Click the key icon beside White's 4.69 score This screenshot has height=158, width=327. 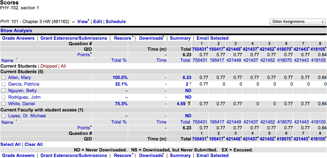(x=189, y=103)
